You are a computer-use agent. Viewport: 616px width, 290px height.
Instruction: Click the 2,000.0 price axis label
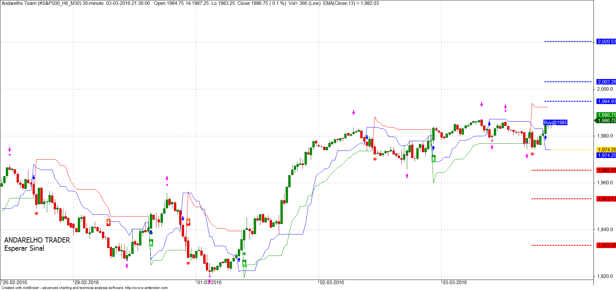tap(605, 89)
